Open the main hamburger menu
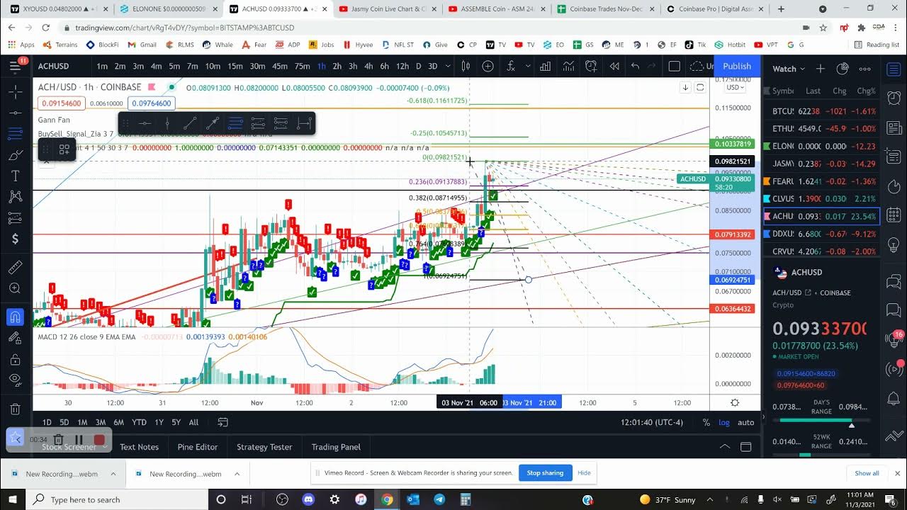 point(16,67)
